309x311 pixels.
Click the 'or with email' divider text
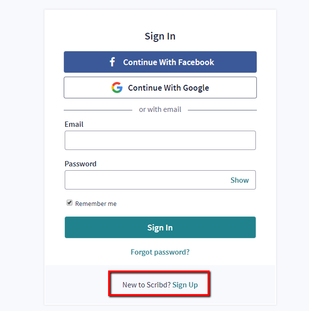160,109
